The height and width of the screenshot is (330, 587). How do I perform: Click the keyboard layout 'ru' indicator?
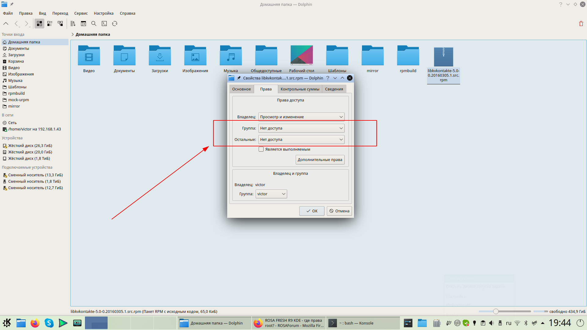pyautogui.click(x=508, y=323)
